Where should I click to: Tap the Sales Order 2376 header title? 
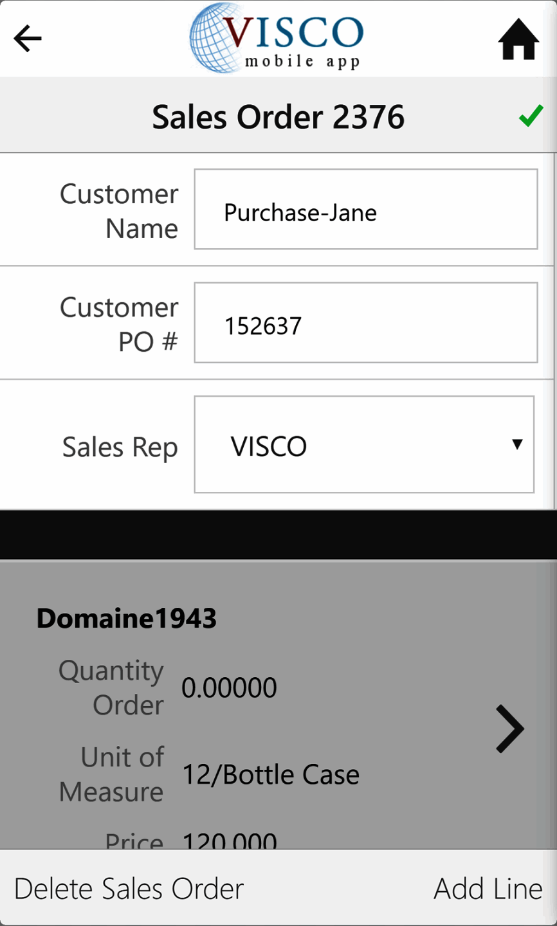pyautogui.click(x=278, y=117)
